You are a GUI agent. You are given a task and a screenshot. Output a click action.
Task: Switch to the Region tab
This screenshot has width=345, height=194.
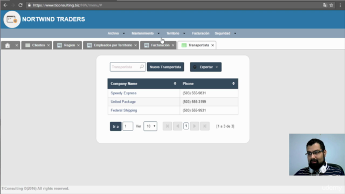coord(67,45)
